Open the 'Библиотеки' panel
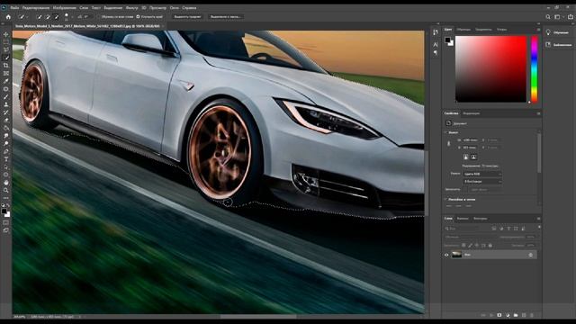The height and width of the screenshot is (324, 576). 559,45
